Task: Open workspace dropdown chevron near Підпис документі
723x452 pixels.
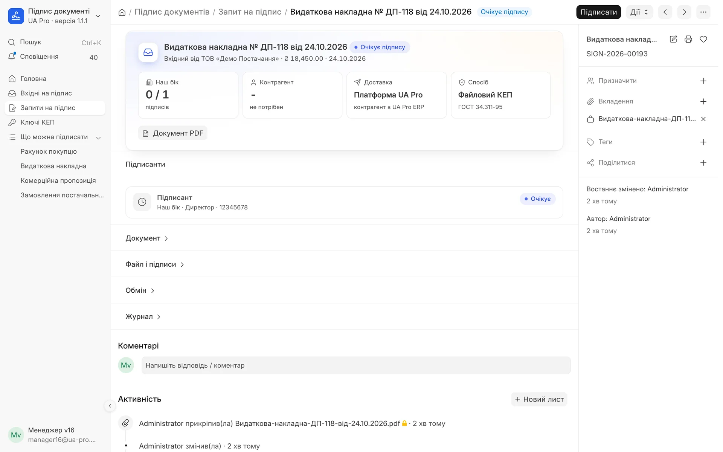Action: tap(98, 16)
